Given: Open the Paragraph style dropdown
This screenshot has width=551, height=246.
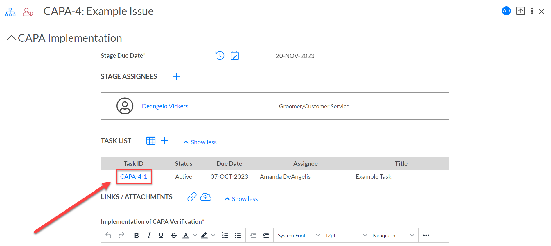Looking at the screenshot, I should [x=393, y=235].
